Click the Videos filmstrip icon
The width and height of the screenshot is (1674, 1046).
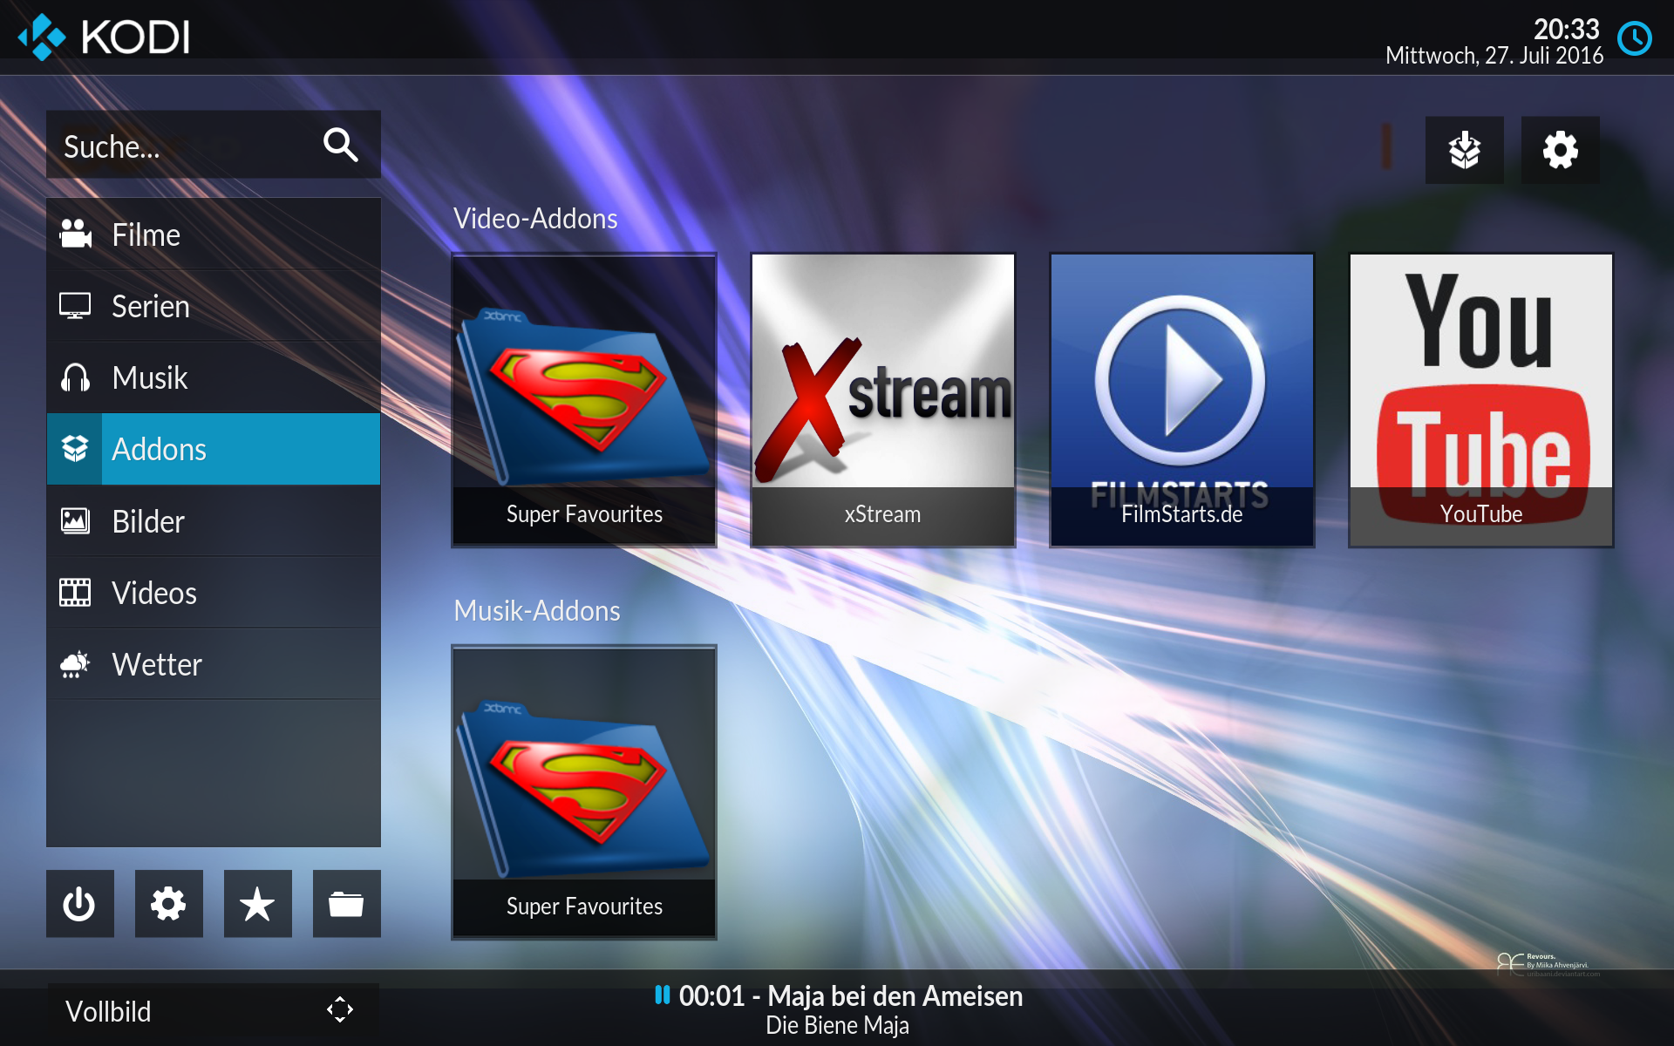[75, 593]
